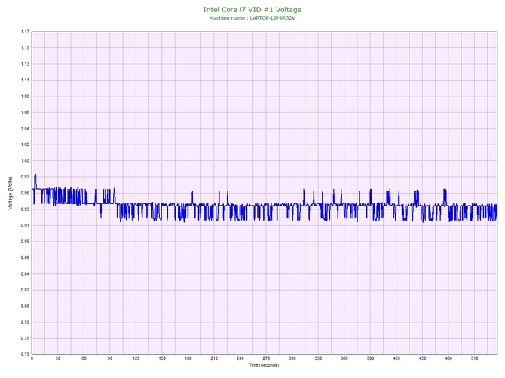Click the "Voltage (Volts)" y-axis label

(11, 194)
